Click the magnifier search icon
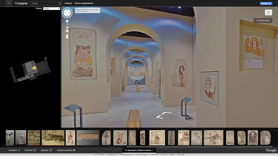278x156 pixels. point(60,3)
